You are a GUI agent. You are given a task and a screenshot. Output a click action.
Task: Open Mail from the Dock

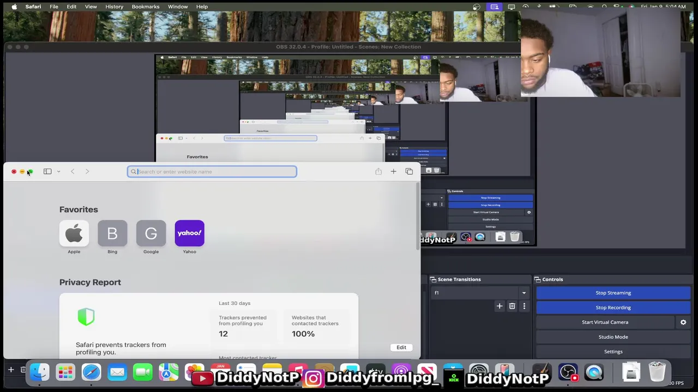117,372
